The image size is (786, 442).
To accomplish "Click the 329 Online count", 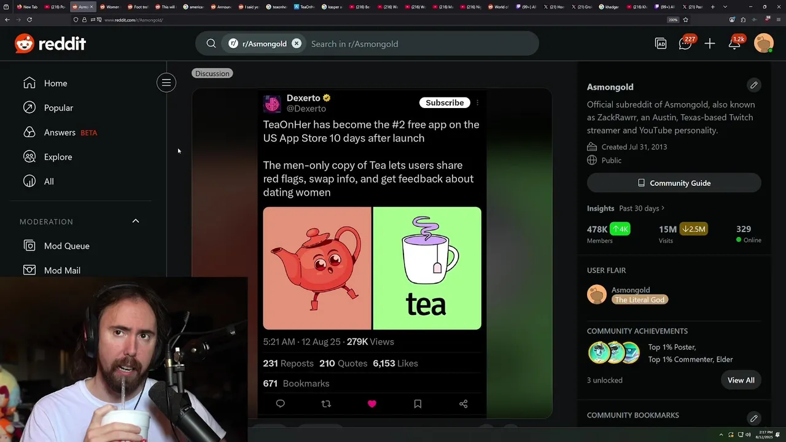I will 749,233.
